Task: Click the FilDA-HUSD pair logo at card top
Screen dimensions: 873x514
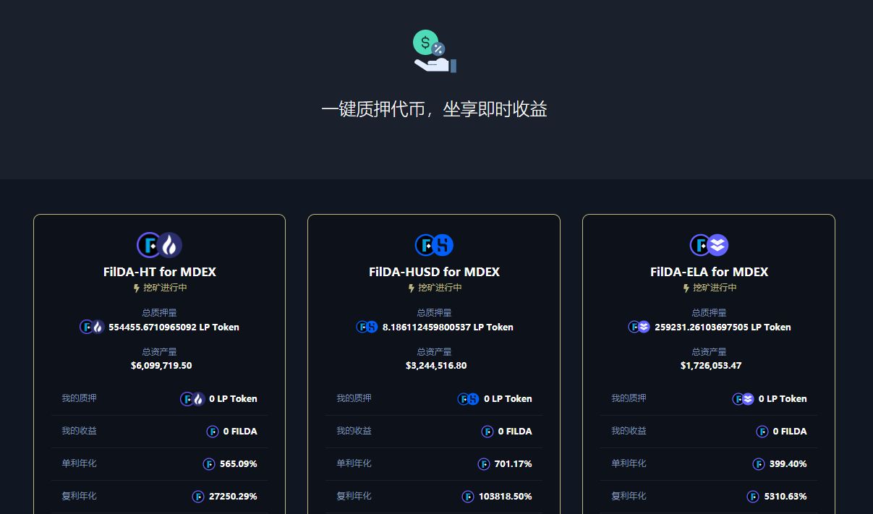Action: pos(434,245)
